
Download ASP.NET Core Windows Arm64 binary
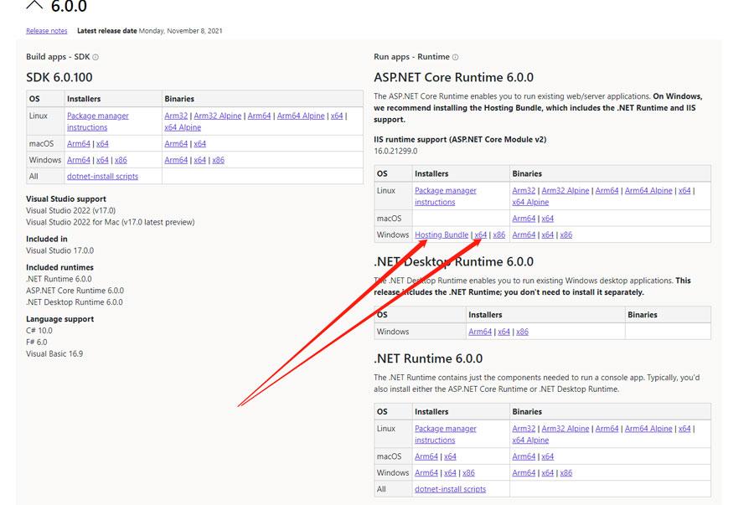pos(524,235)
